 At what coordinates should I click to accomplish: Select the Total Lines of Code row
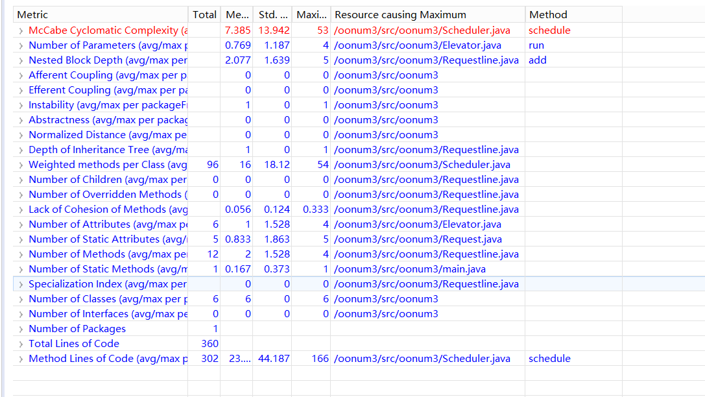[x=74, y=344]
